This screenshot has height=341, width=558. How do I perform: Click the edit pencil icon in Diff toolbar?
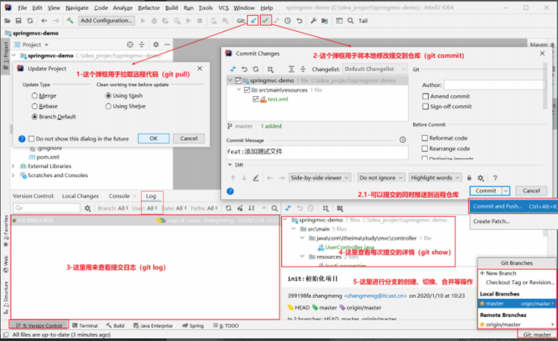pyautogui.click(x=255, y=178)
